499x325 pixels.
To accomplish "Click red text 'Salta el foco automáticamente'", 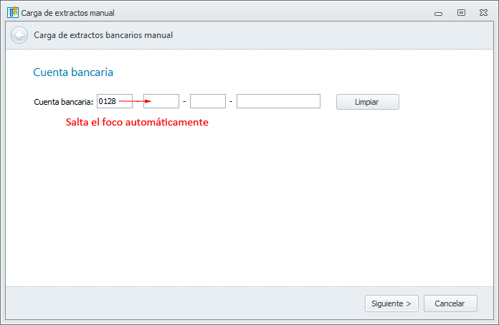I will 137,123.
